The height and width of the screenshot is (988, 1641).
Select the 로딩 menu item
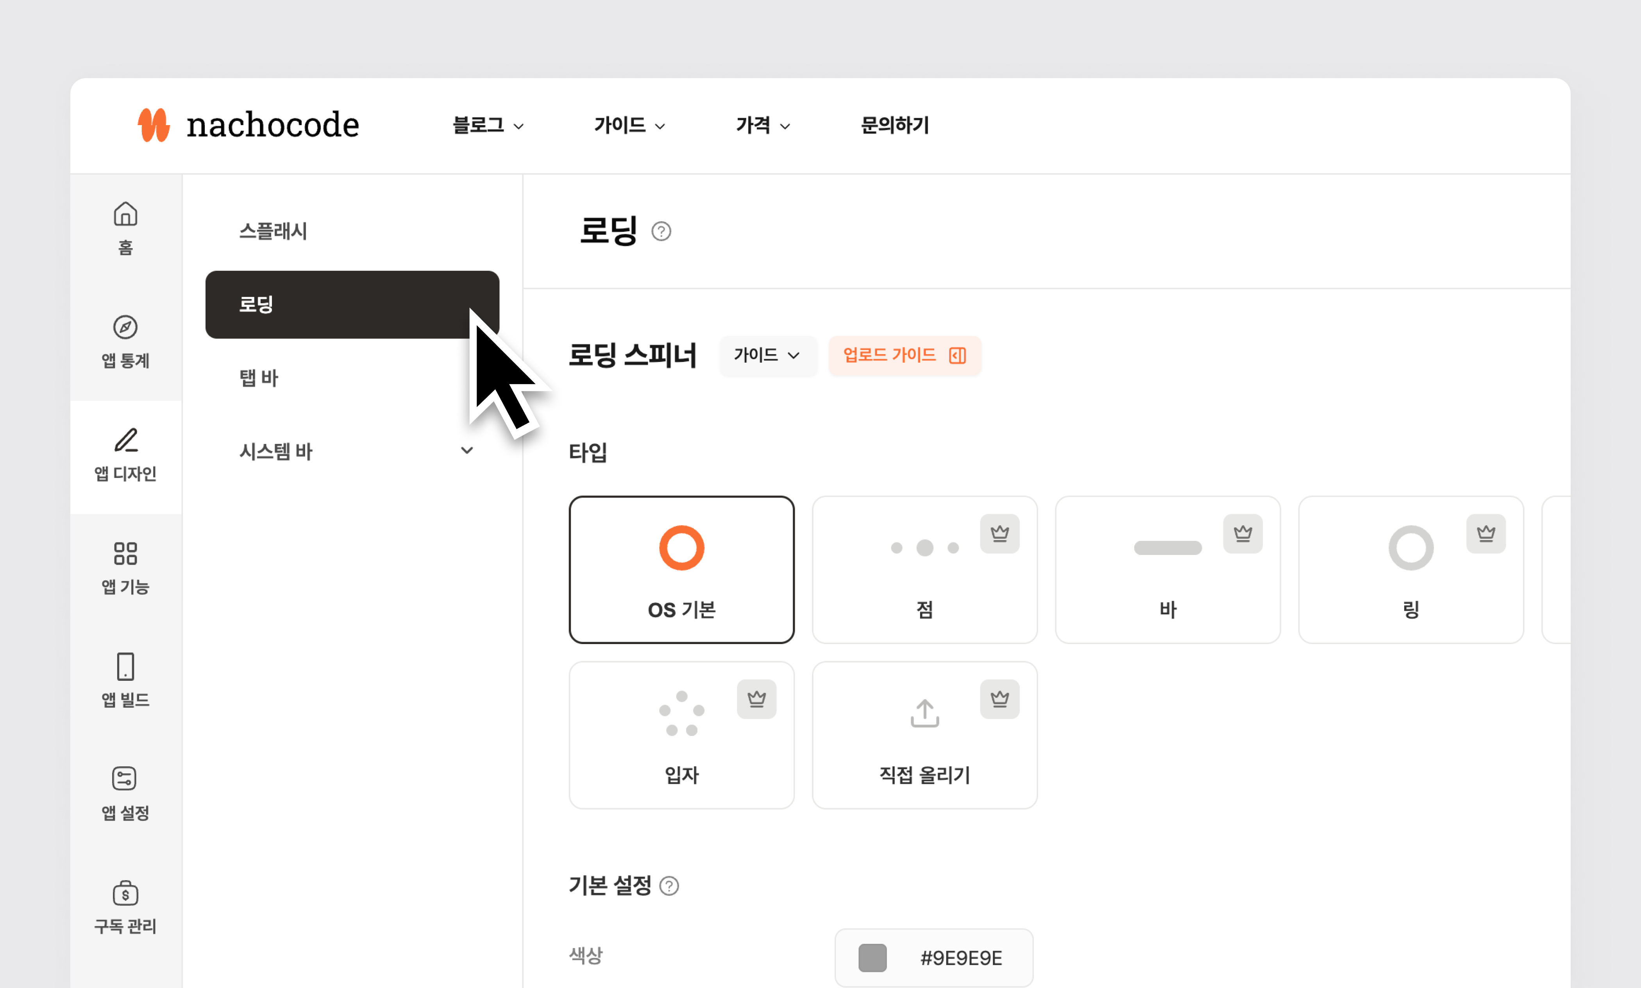(x=352, y=304)
